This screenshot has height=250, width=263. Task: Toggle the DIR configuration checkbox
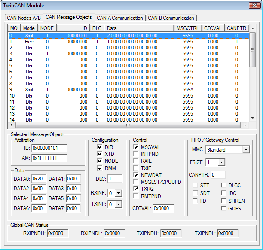pos(100,147)
